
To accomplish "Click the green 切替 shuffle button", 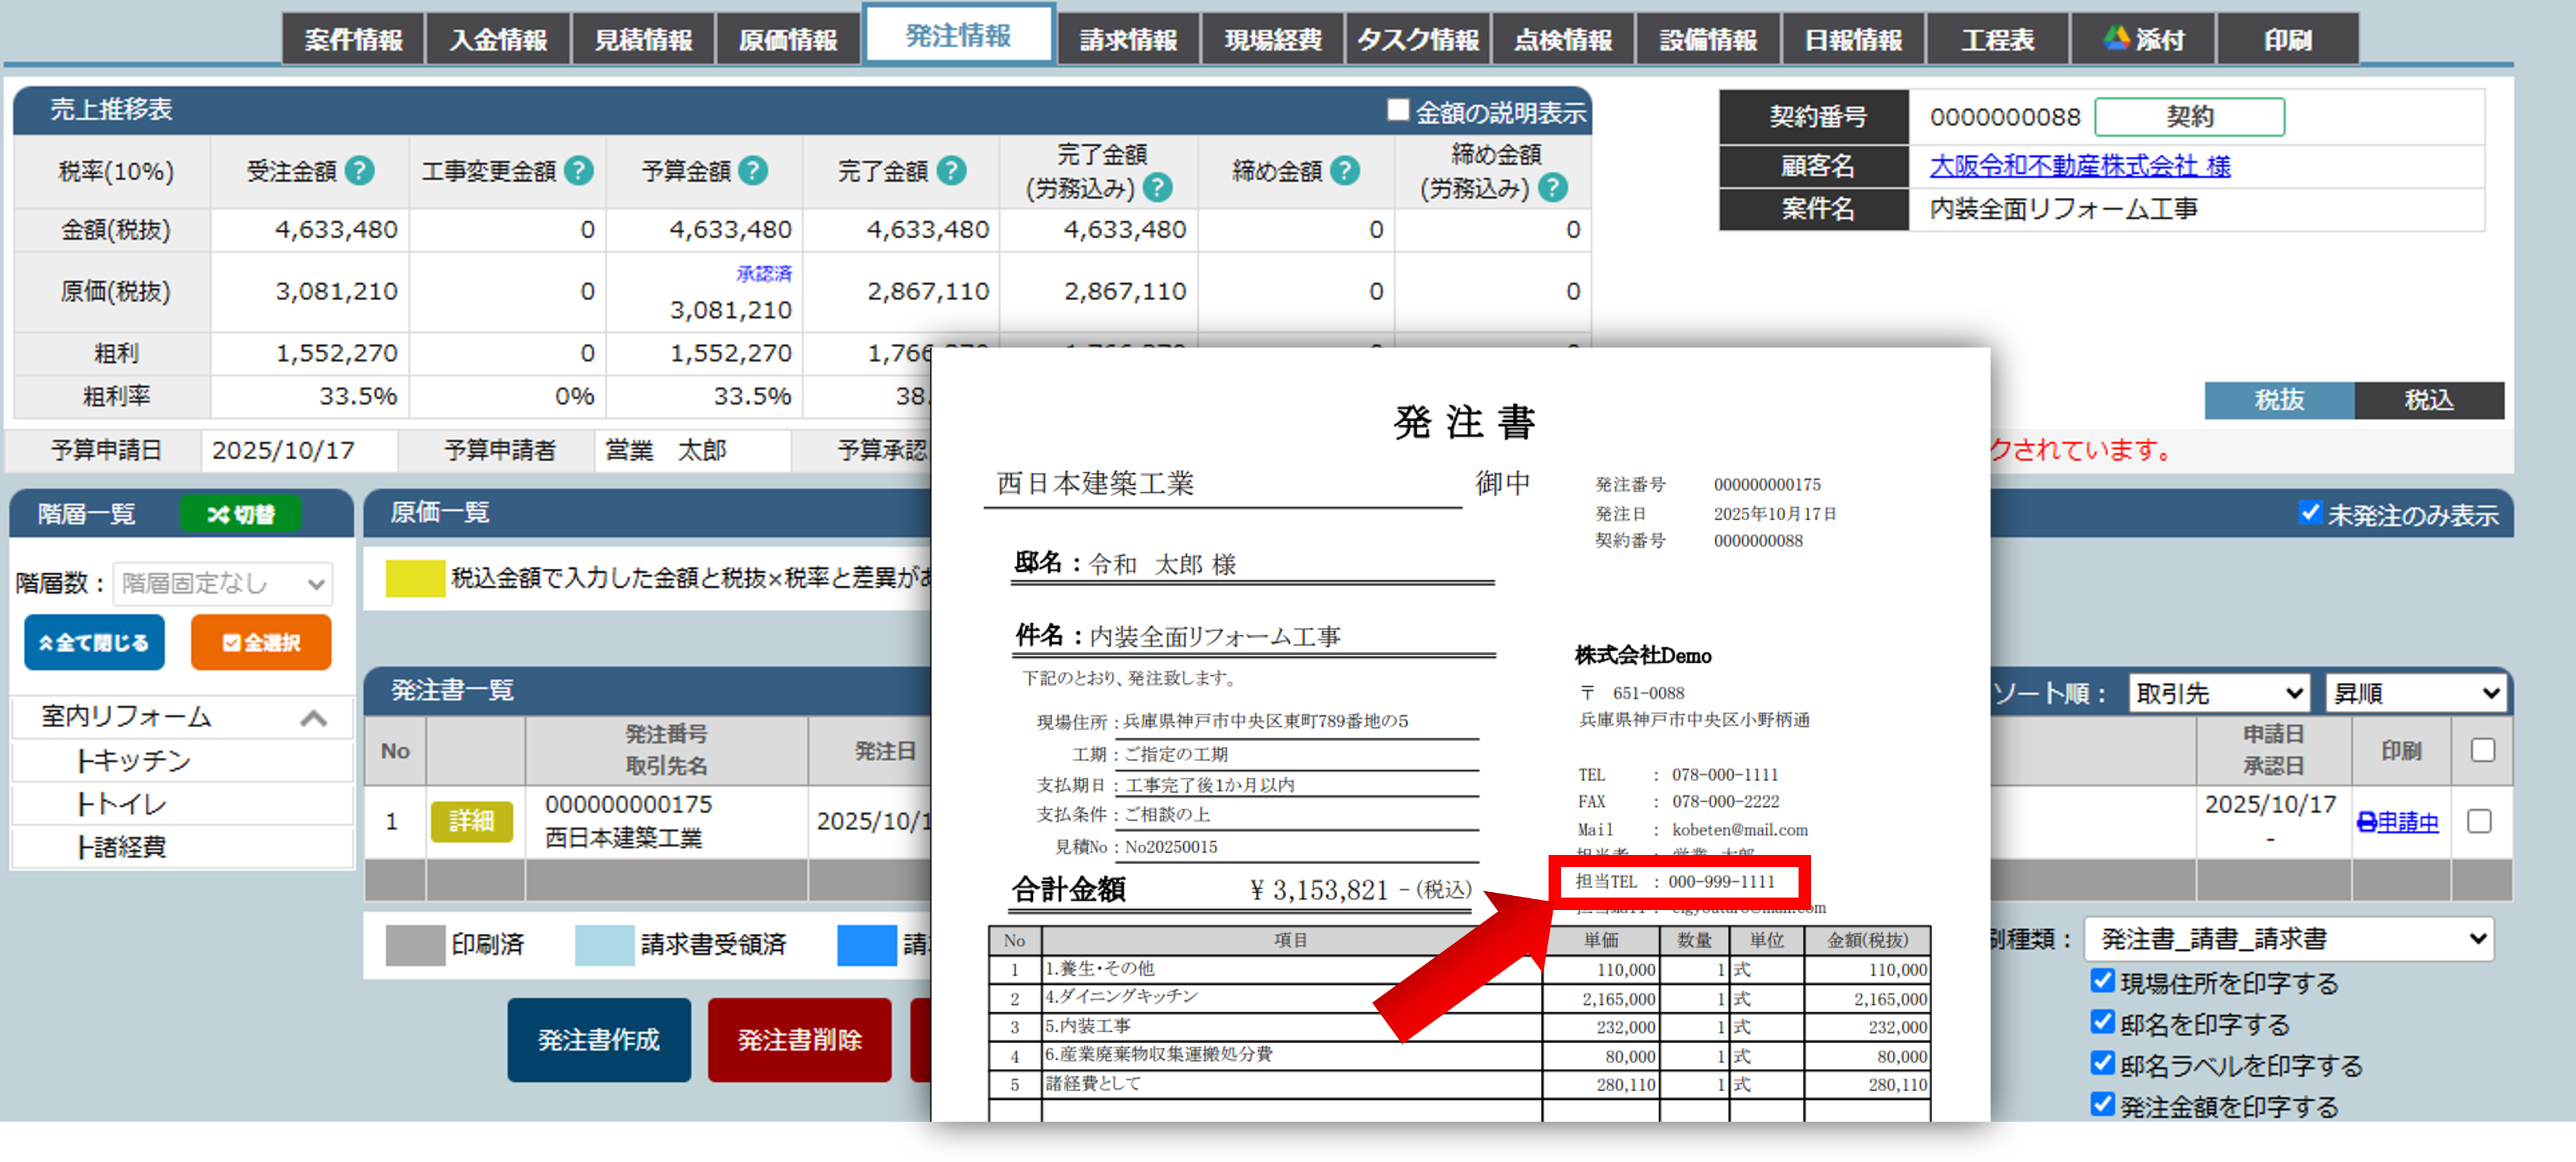I will 240,514.
